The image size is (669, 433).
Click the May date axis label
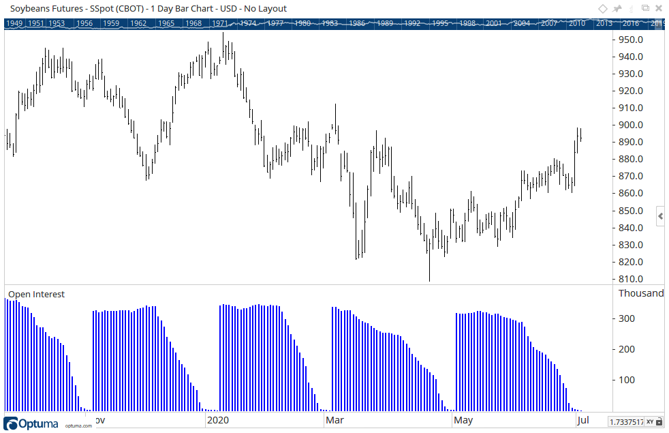click(463, 420)
